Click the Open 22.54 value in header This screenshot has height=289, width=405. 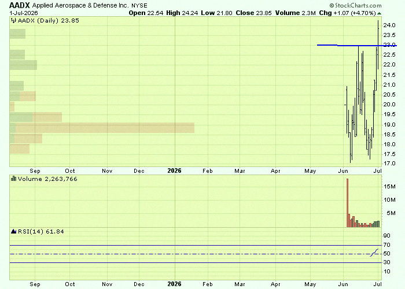pyautogui.click(x=146, y=13)
